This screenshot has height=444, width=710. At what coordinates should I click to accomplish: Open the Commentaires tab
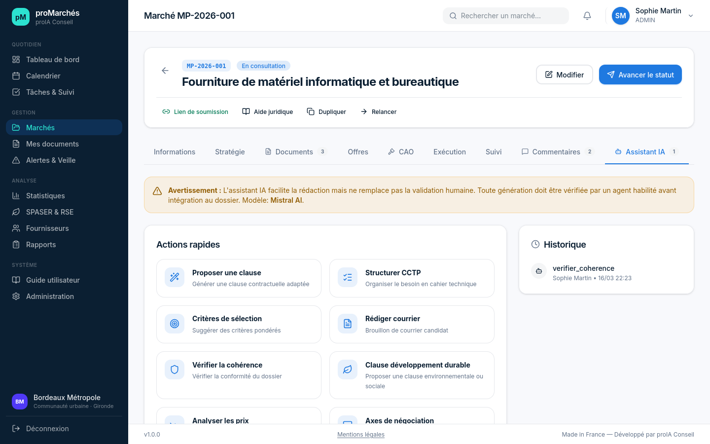click(556, 151)
